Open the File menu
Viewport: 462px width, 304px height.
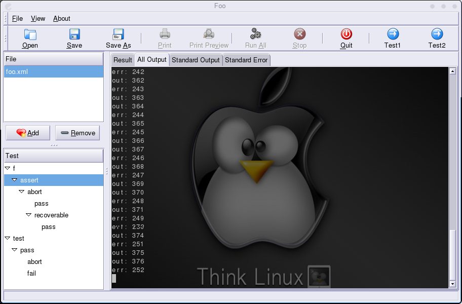click(x=17, y=19)
